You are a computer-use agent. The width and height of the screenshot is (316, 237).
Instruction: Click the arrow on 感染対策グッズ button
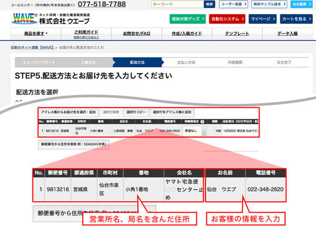click(203, 18)
